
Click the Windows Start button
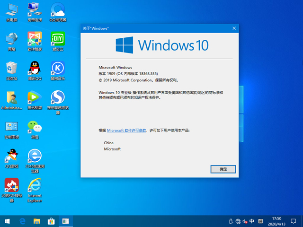tap(7, 221)
